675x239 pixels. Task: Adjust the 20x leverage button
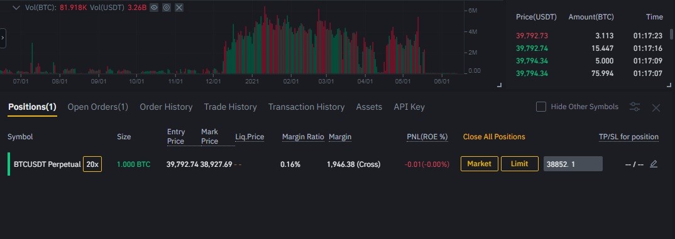(x=92, y=164)
